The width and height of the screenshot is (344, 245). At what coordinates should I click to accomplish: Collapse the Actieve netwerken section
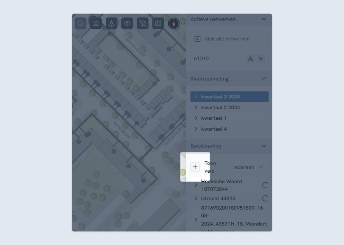point(264,19)
